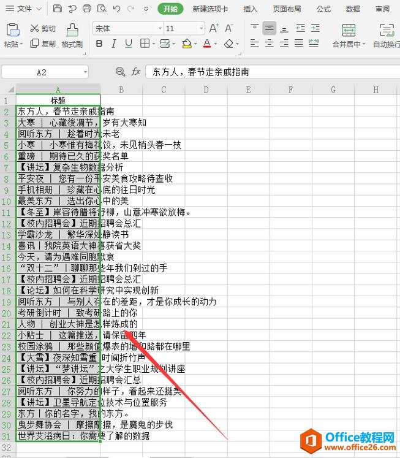This screenshot has height=458, width=400.
Task: Toggle bold formatting
Action: (x=99, y=44)
